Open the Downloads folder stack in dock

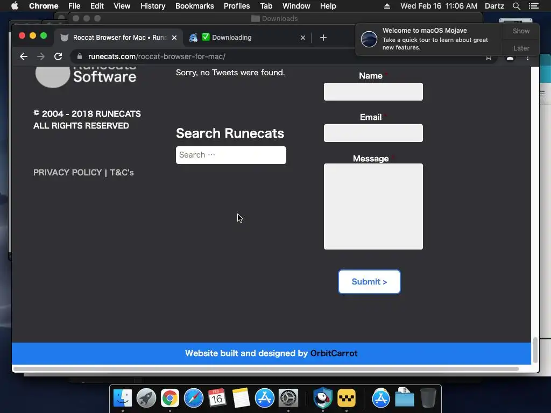click(405, 397)
